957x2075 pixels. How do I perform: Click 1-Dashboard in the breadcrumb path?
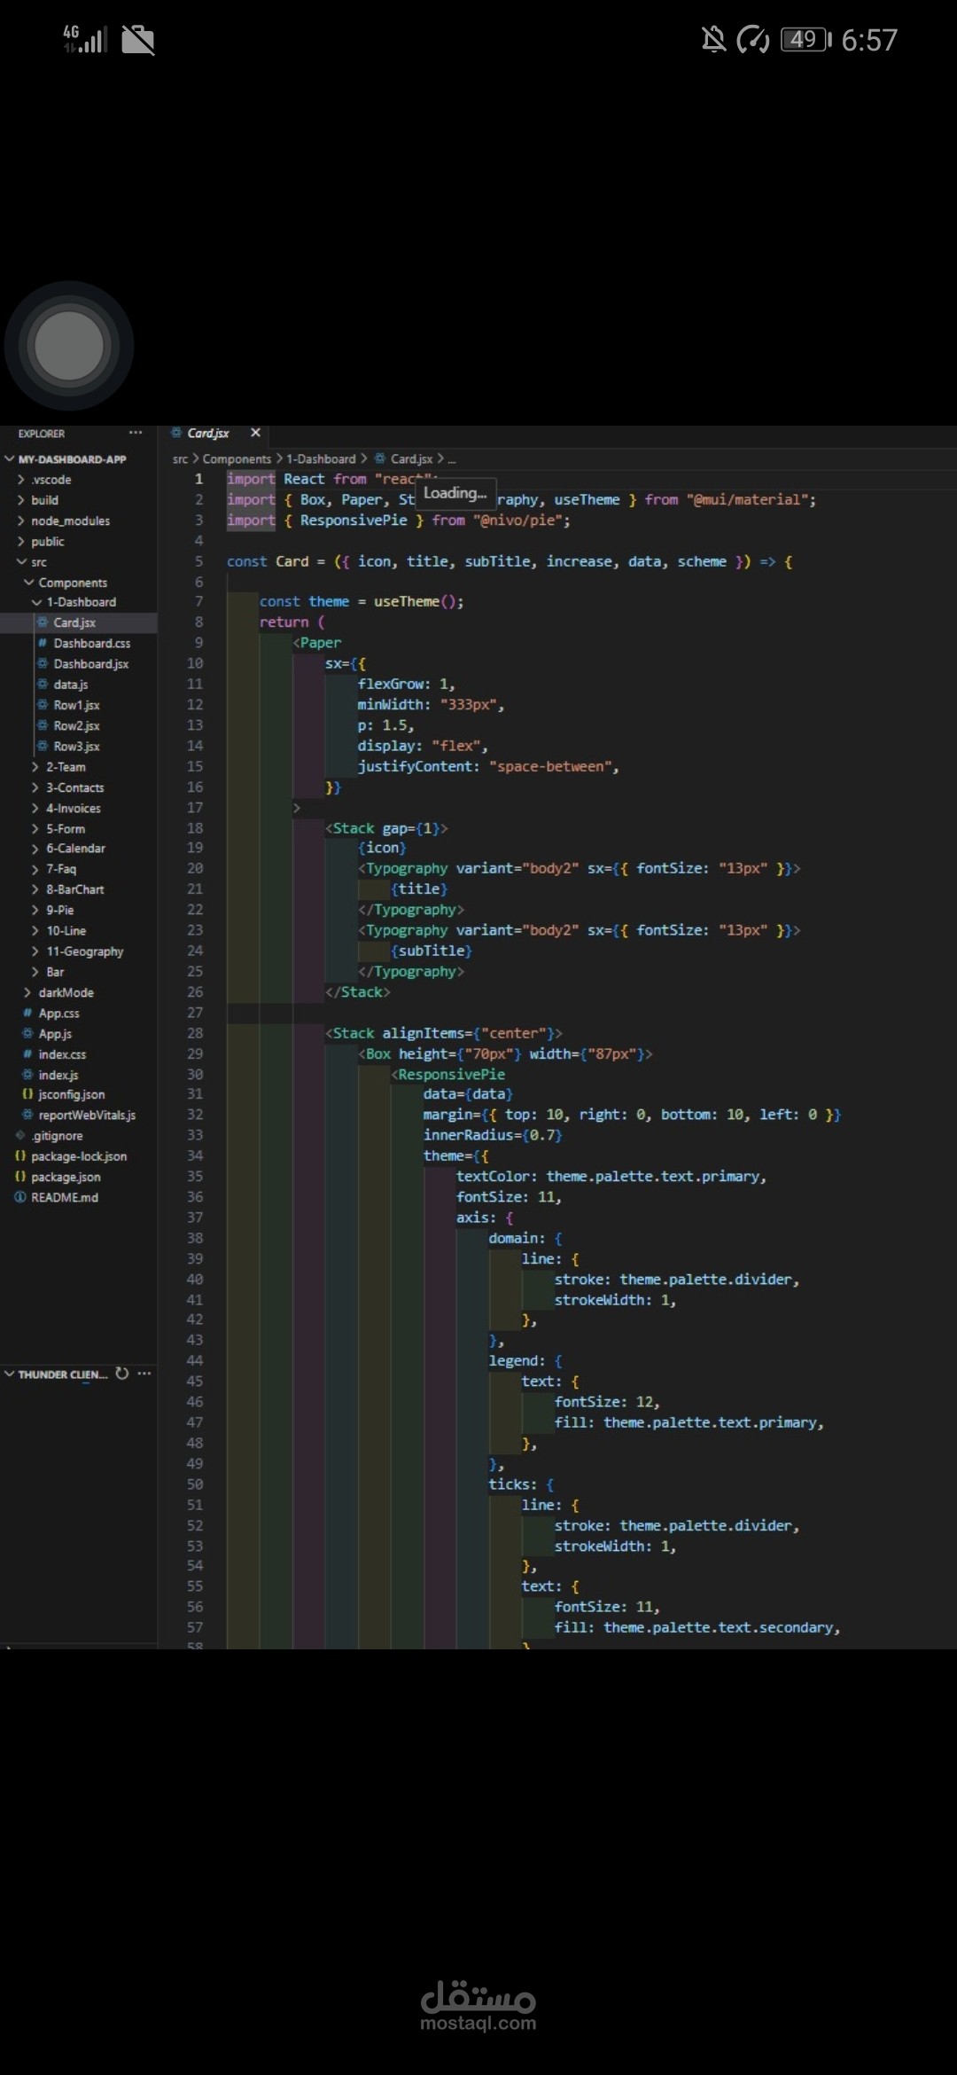pos(320,459)
